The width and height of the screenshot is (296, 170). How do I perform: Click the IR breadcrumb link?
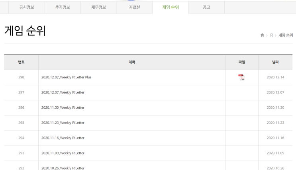271,35
